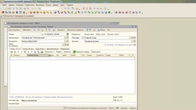Click the help question icon in main toolbar
Viewport: 196px width, 110px height.
coord(77,9)
